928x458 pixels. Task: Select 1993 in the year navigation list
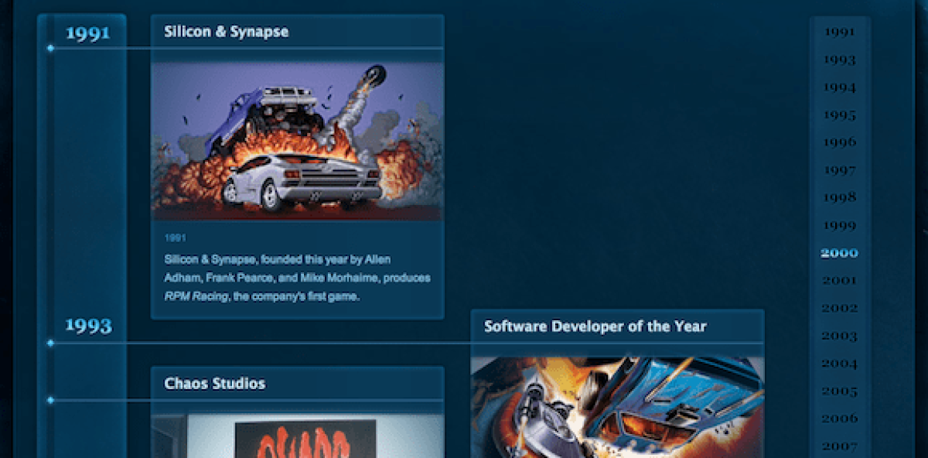[839, 60]
